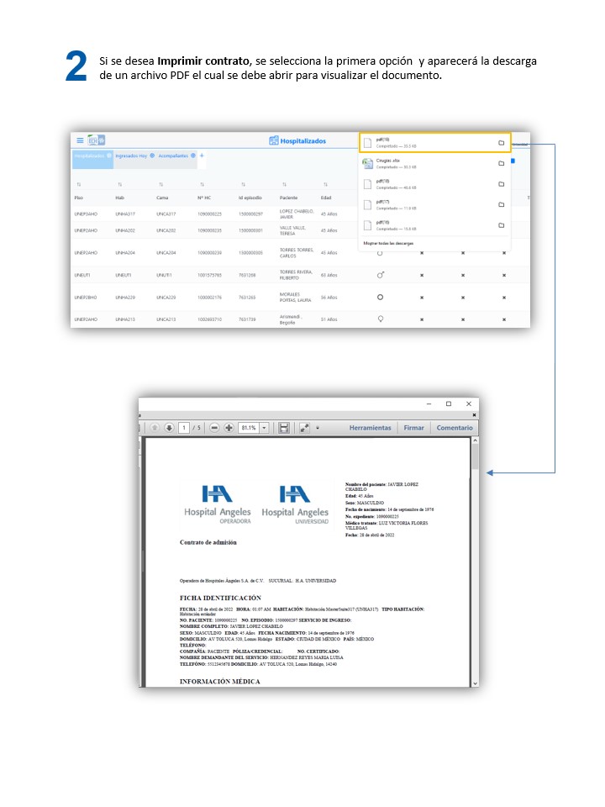The height and width of the screenshot is (807, 605).
Task: Open the Herramientas panel
Action: [x=370, y=428]
